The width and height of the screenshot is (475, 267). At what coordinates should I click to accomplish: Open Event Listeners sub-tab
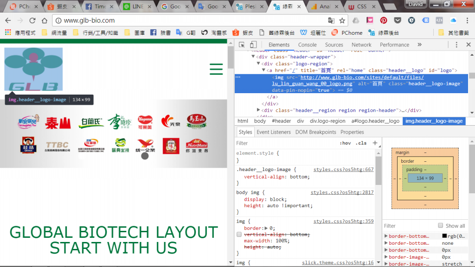274,132
